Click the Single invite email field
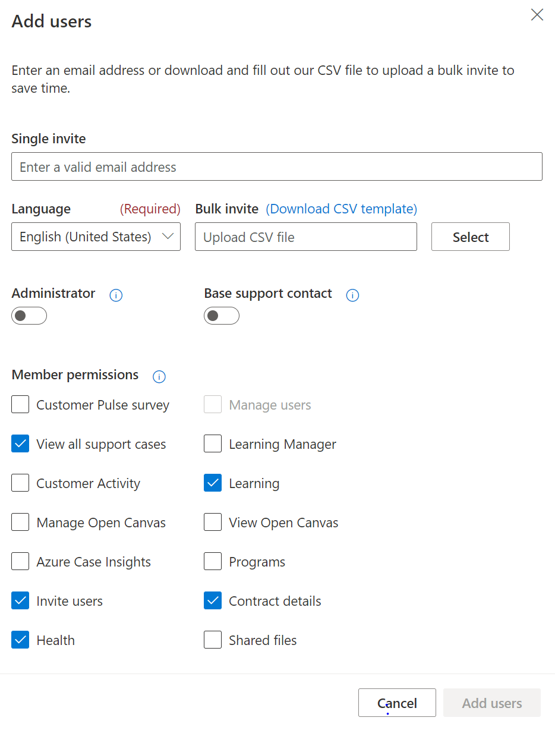Screen dimensions: 555x730 [x=277, y=166]
